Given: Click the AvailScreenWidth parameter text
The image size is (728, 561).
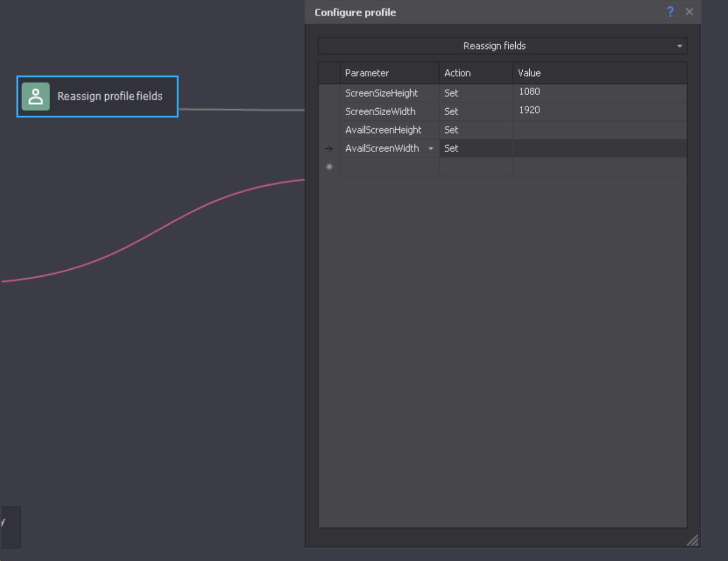Looking at the screenshot, I should click(x=382, y=149).
